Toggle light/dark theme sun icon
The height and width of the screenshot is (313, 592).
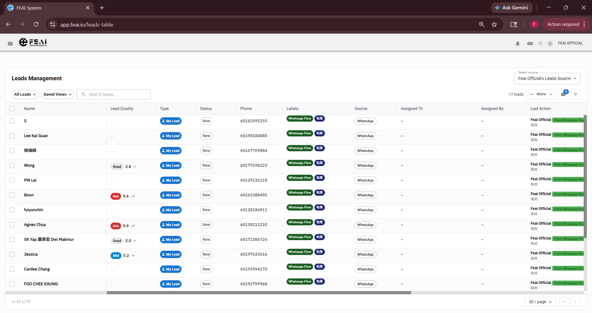[x=550, y=44]
